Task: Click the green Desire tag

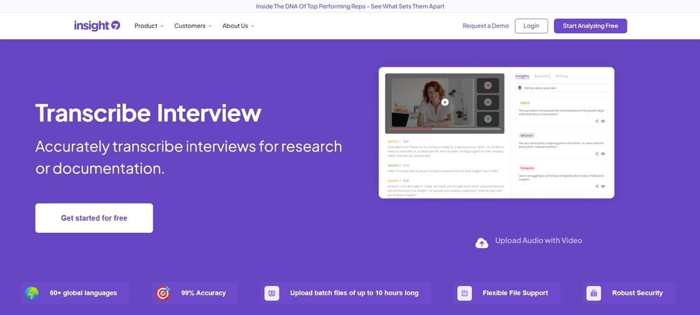Action: coord(525,103)
